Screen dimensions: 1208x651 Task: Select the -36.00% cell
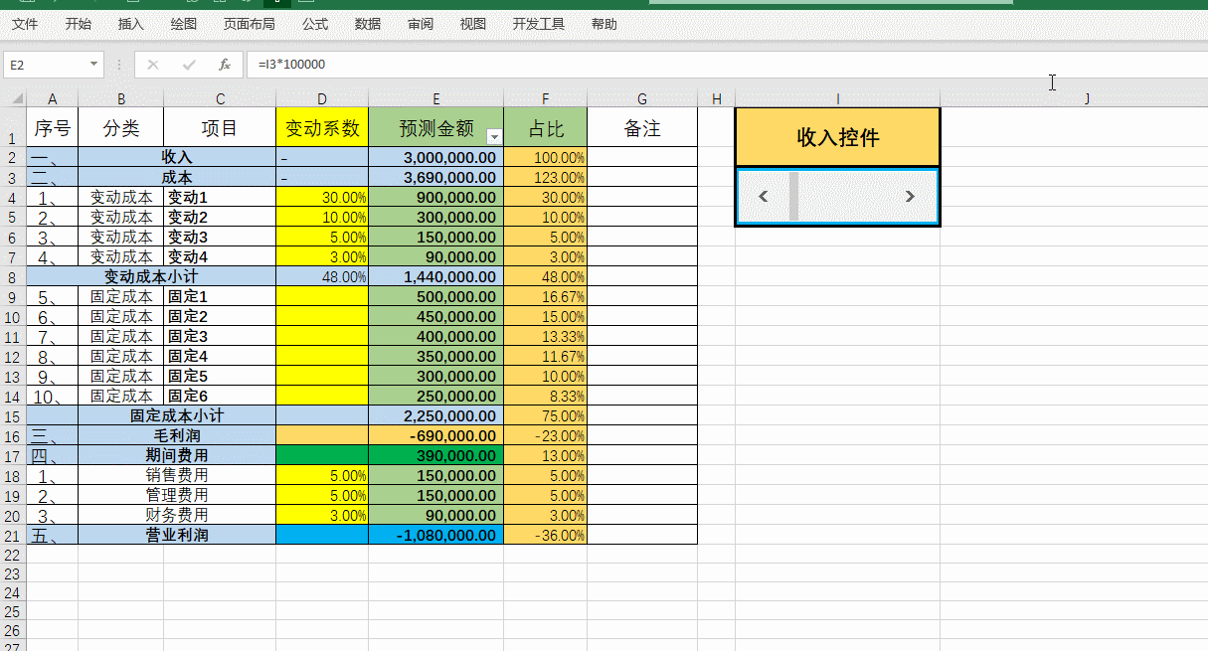[546, 535]
